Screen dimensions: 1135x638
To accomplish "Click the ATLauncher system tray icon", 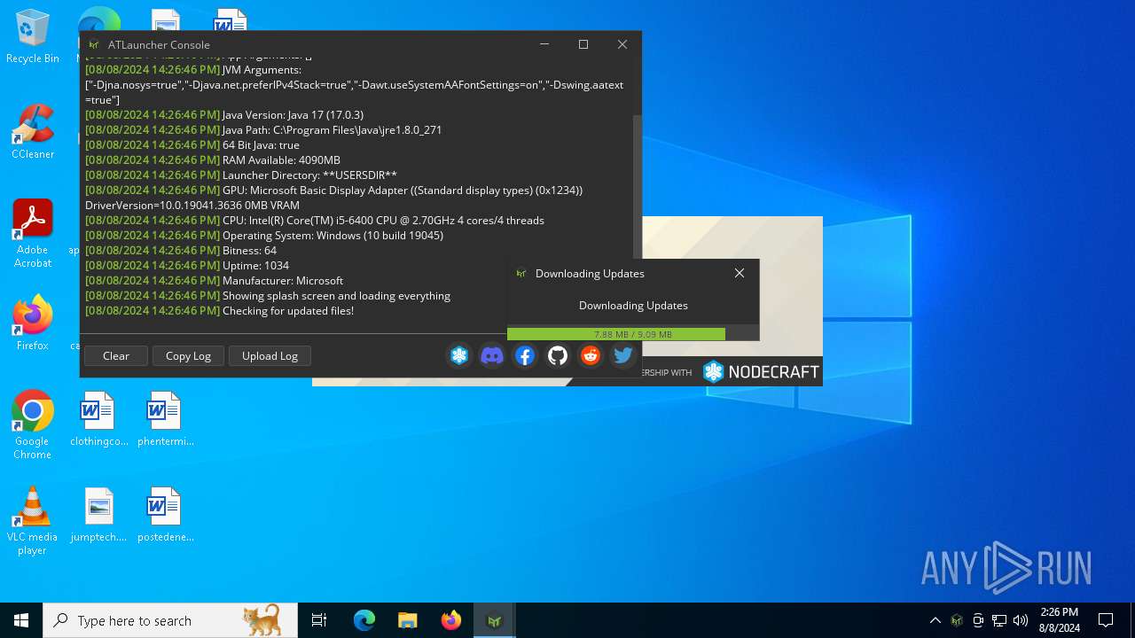I will (957, 620).
